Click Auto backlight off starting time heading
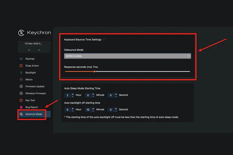The height and width of the screenshot is (155, 233). [x=82, y=103]
